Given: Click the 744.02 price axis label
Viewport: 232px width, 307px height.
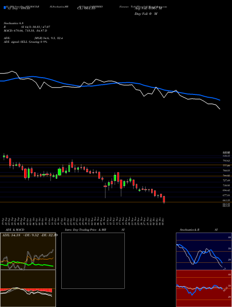Looking at the screenshot, I should pyautogui.click(x=226, y=175).
